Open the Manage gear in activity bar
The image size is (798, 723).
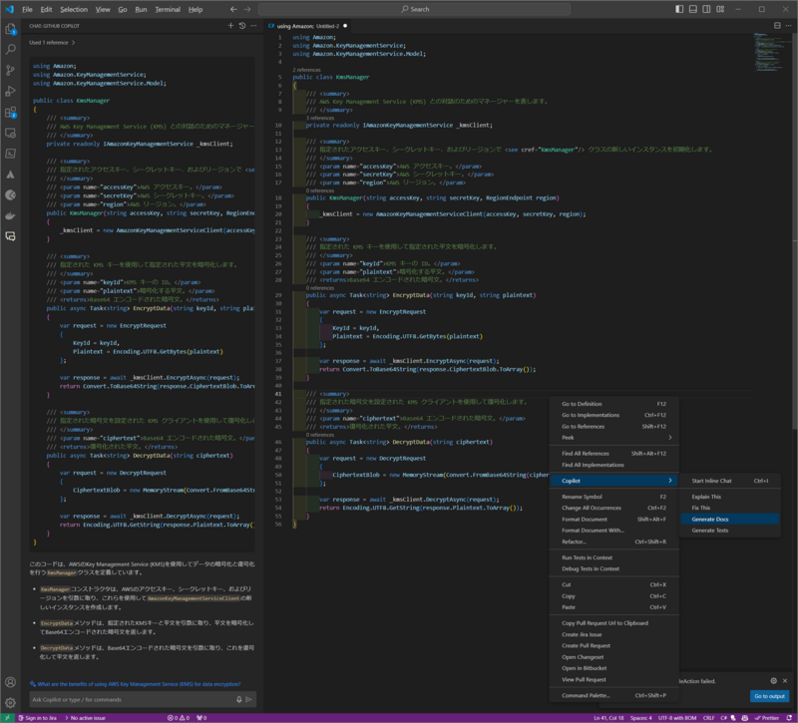(10, 703)
